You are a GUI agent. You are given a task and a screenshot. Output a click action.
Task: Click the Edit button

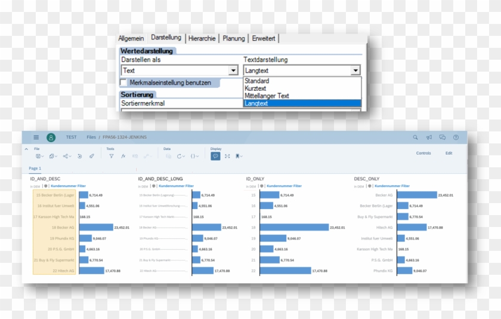pyautogui.click(x=449, y=153)
